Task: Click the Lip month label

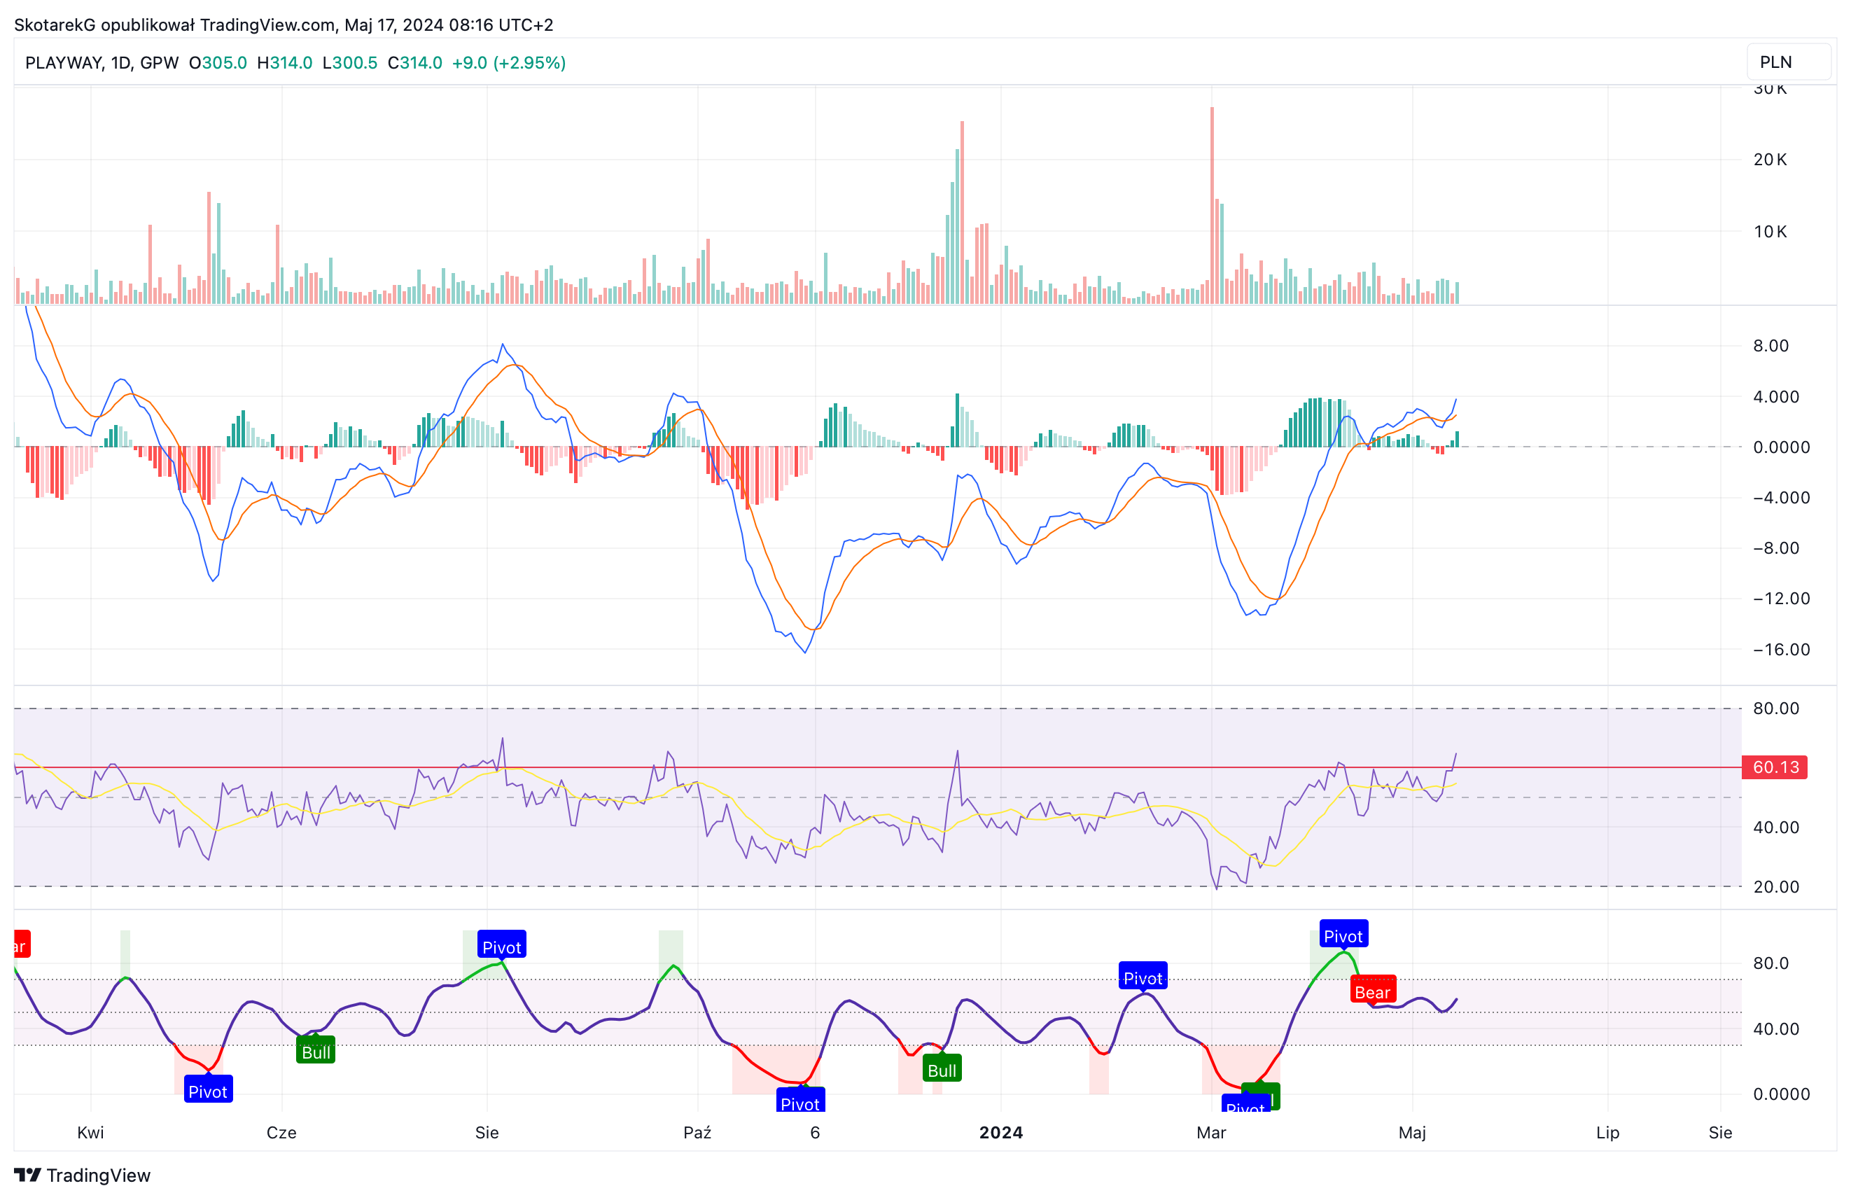Action: pos(1607,1132)
